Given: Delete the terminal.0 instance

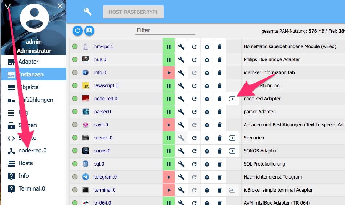Looking at the screenshot, I should click(x=219, y=190).
